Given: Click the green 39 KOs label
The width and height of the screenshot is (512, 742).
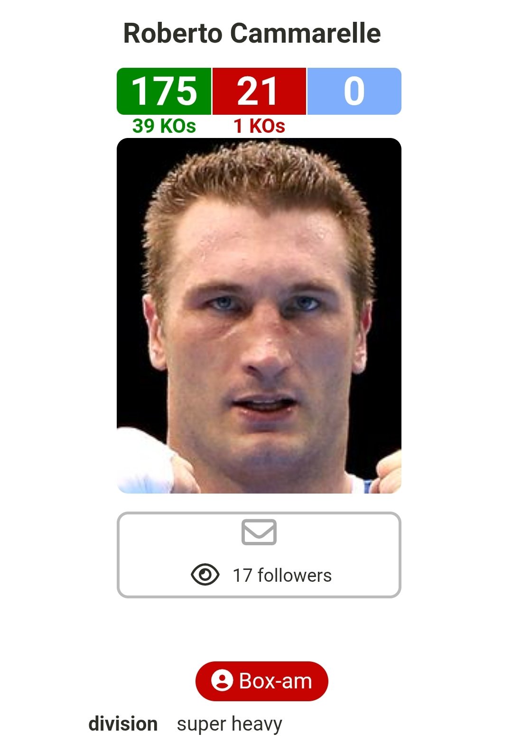Looking at the screenshot, I should [x=164, y=126].
